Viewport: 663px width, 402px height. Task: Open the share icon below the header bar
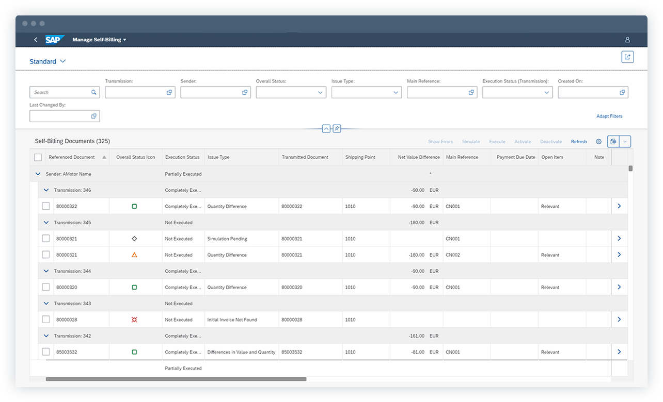(x=627, y=57)
